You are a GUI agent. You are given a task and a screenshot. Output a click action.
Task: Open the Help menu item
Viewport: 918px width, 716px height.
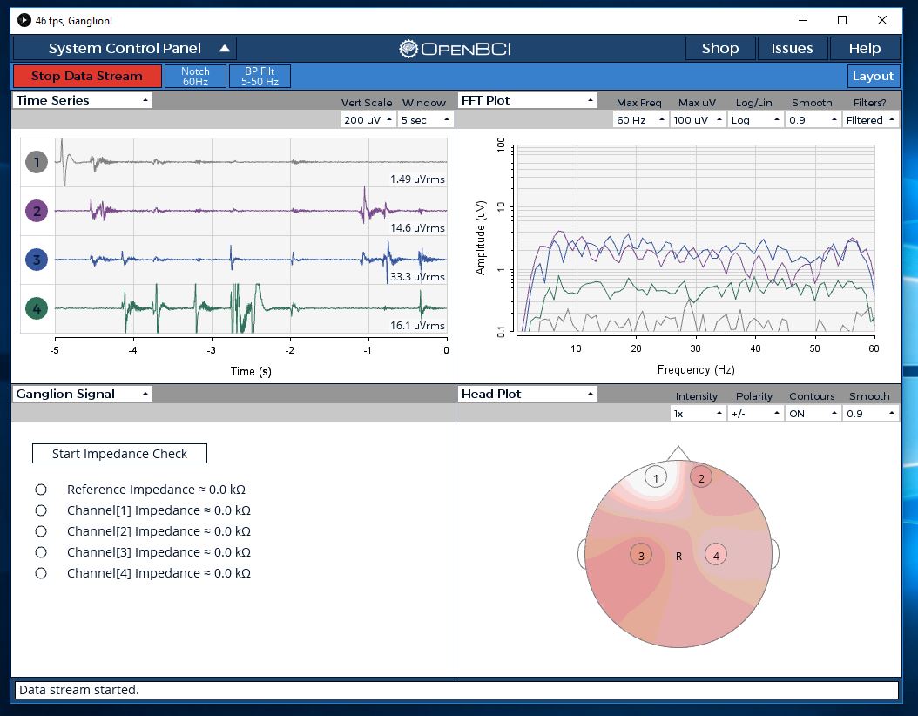pos(864,49)
